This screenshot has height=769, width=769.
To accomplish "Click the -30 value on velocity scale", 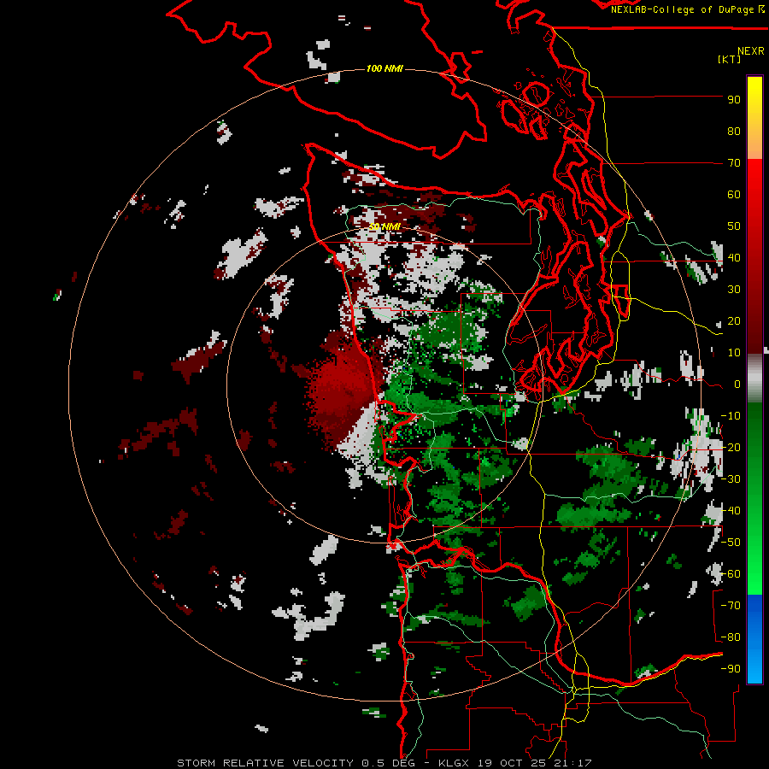I will (x=731, y=479).
